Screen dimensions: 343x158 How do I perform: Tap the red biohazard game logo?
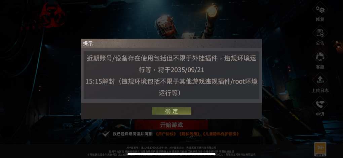click(52, 15)
